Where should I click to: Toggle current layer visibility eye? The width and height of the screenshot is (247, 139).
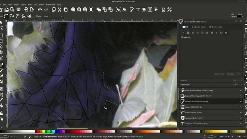[x=25, y=137]
